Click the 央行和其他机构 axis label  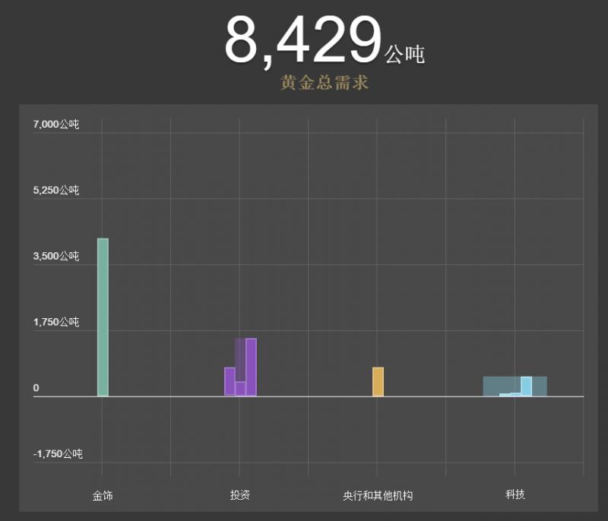coord(378,495)
